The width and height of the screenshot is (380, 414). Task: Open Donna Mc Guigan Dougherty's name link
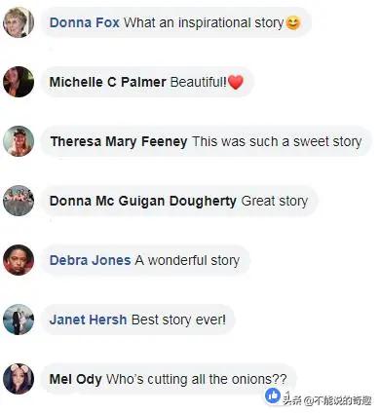coord(143,201)
